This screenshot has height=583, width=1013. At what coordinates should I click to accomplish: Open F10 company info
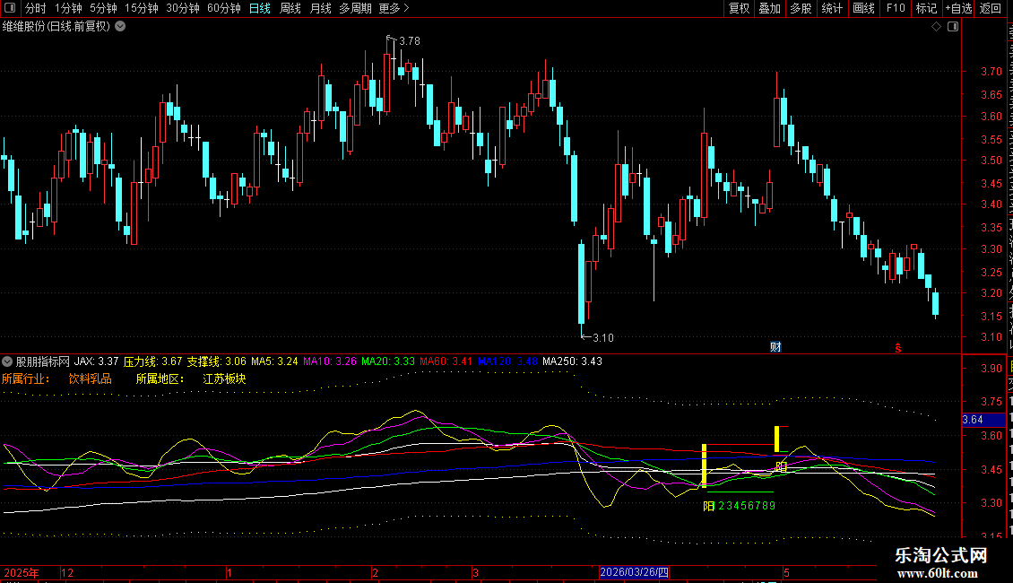896,8
